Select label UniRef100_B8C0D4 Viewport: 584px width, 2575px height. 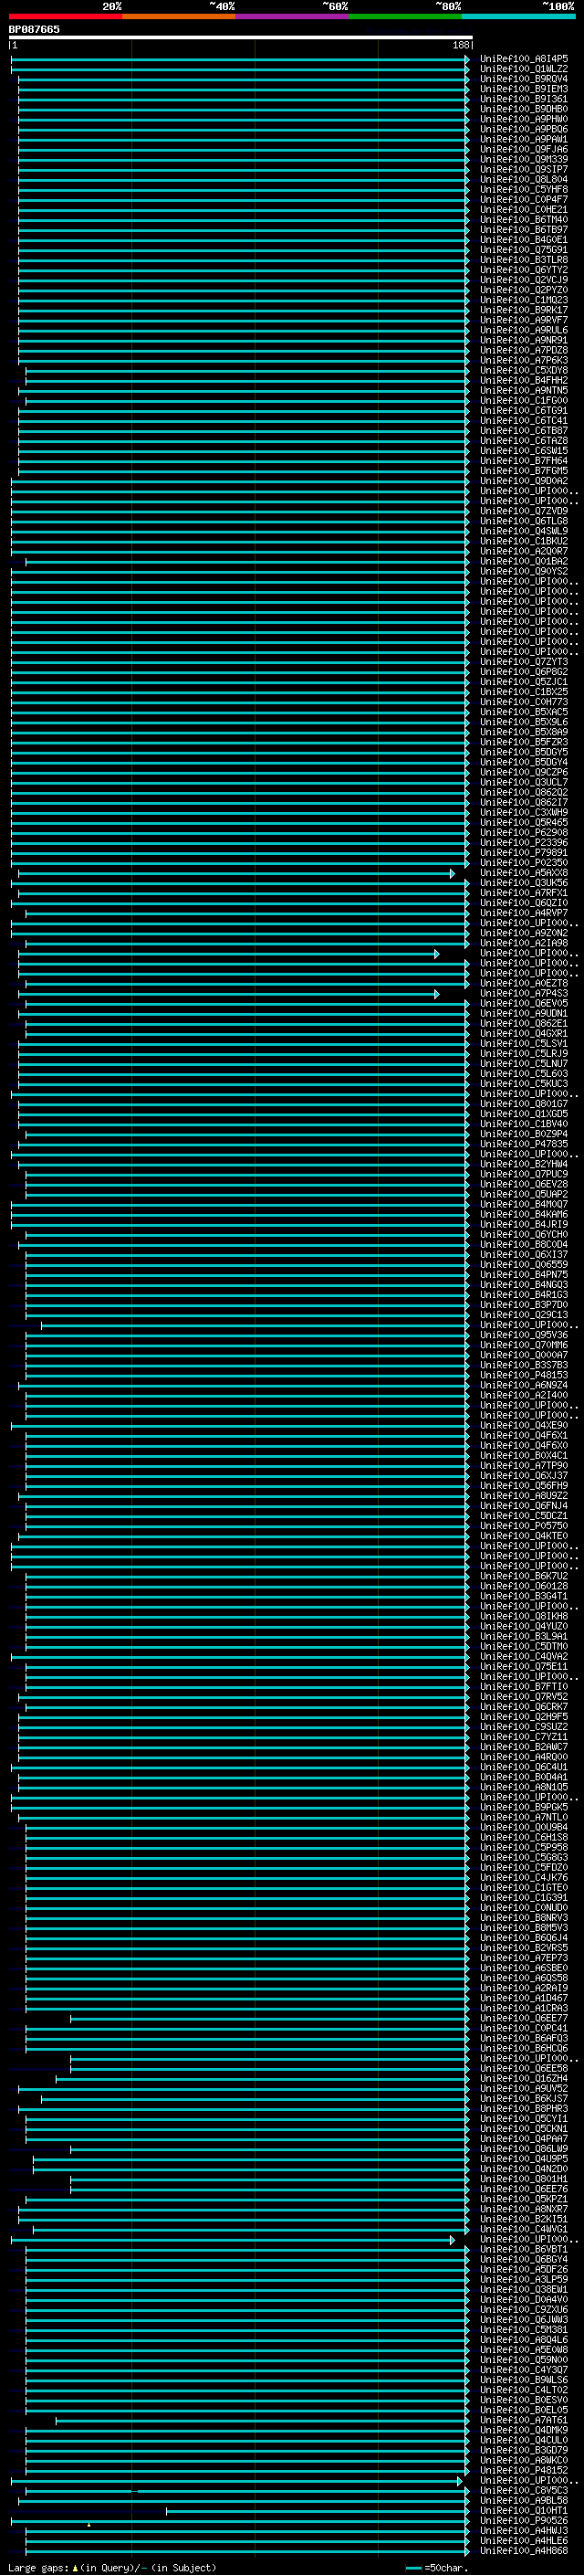tap(524, 1244)
